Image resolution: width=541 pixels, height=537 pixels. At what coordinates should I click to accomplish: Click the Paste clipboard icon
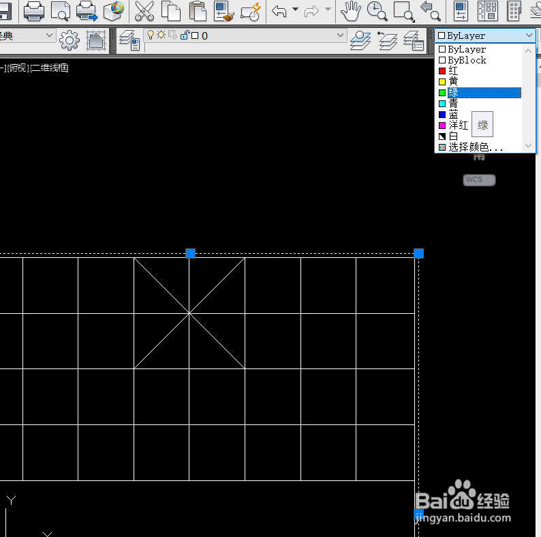click(198, 12)
